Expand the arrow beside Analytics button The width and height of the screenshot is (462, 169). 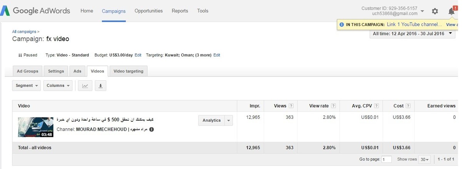[229, 121]
